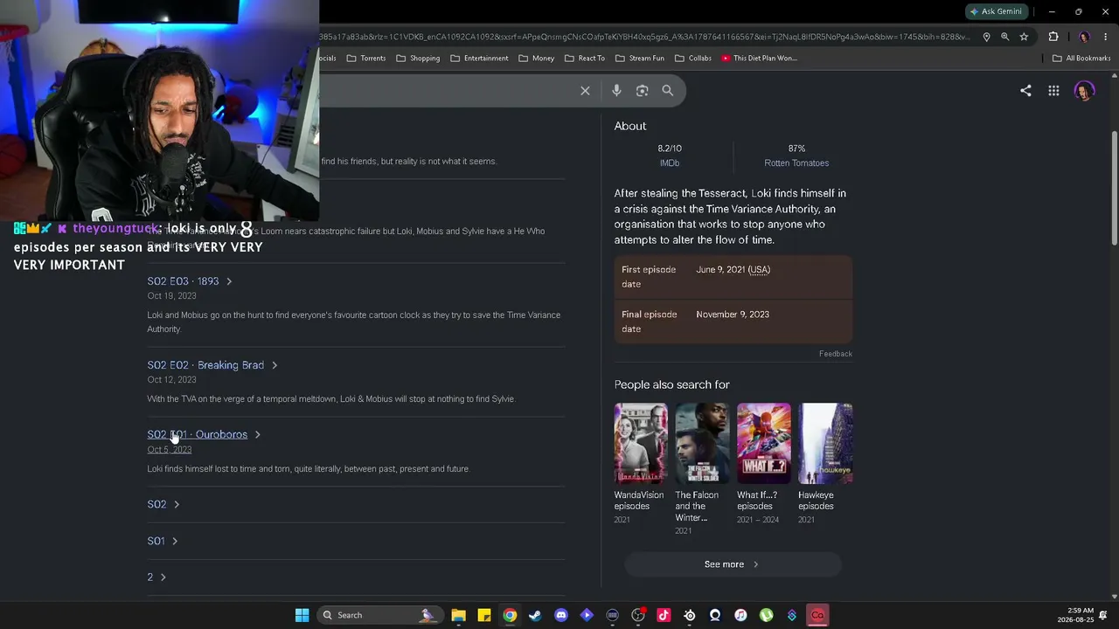Open the Chrome extensions menu
The width and height of the screenshot is (1119, 629).
coord(1053,37)
